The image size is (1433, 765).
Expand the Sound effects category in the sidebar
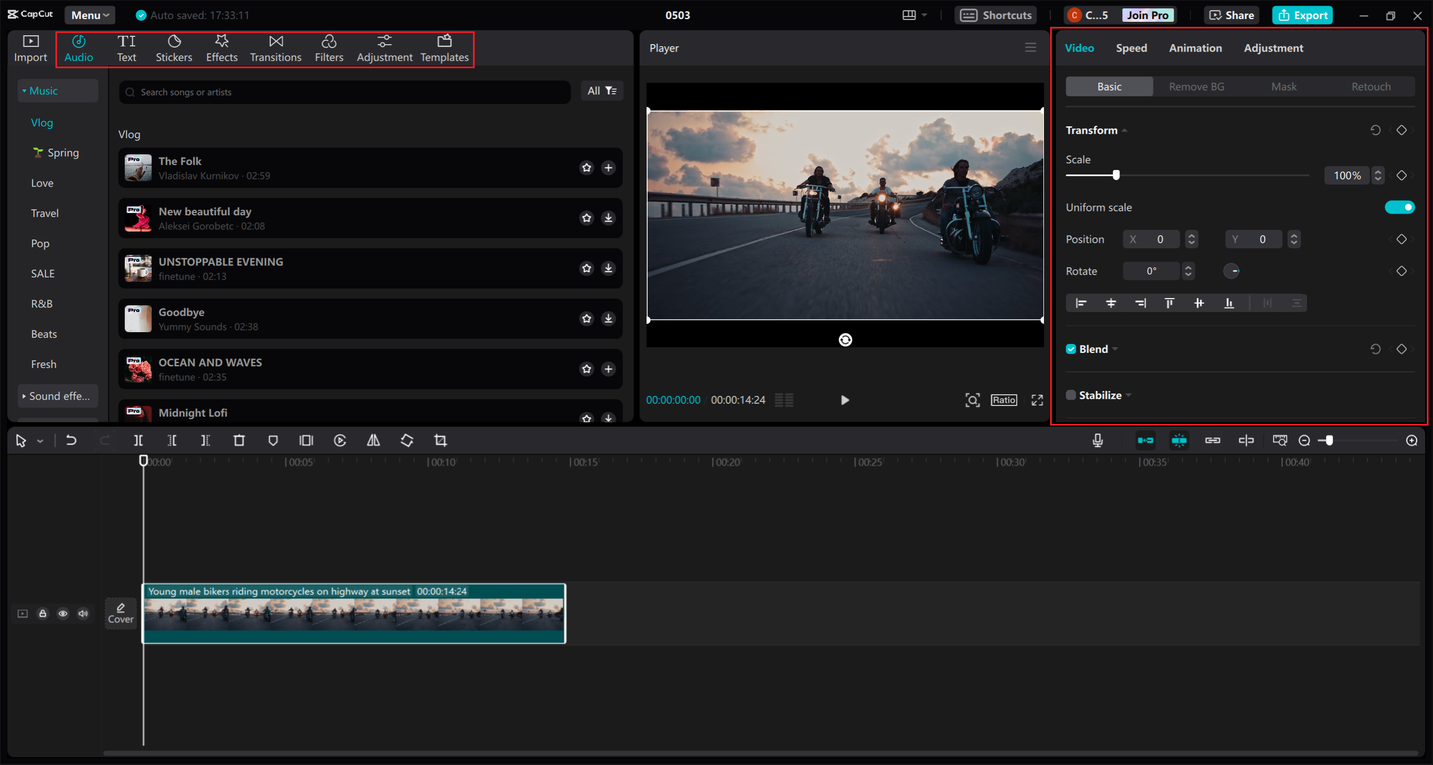click(x=58, y=395)
